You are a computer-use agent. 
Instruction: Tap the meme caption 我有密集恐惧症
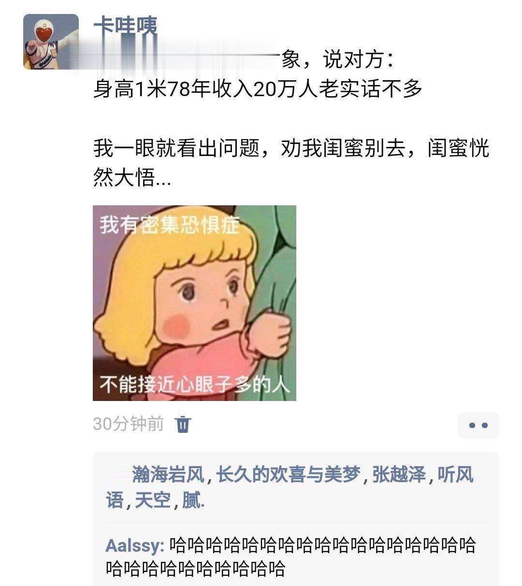(170, 225)
